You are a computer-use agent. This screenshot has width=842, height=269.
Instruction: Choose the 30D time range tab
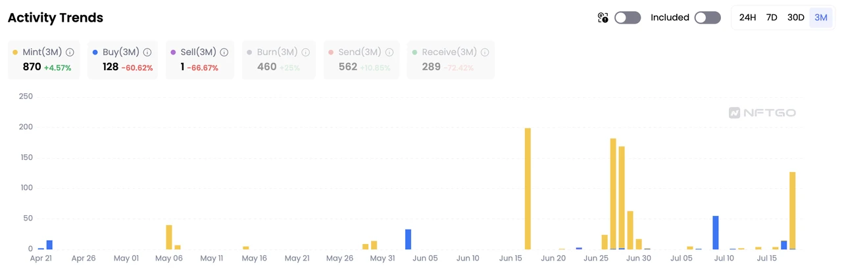pos(796,18)
